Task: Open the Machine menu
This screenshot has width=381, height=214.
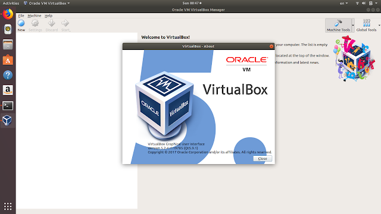Action: (x=35, y=15)
